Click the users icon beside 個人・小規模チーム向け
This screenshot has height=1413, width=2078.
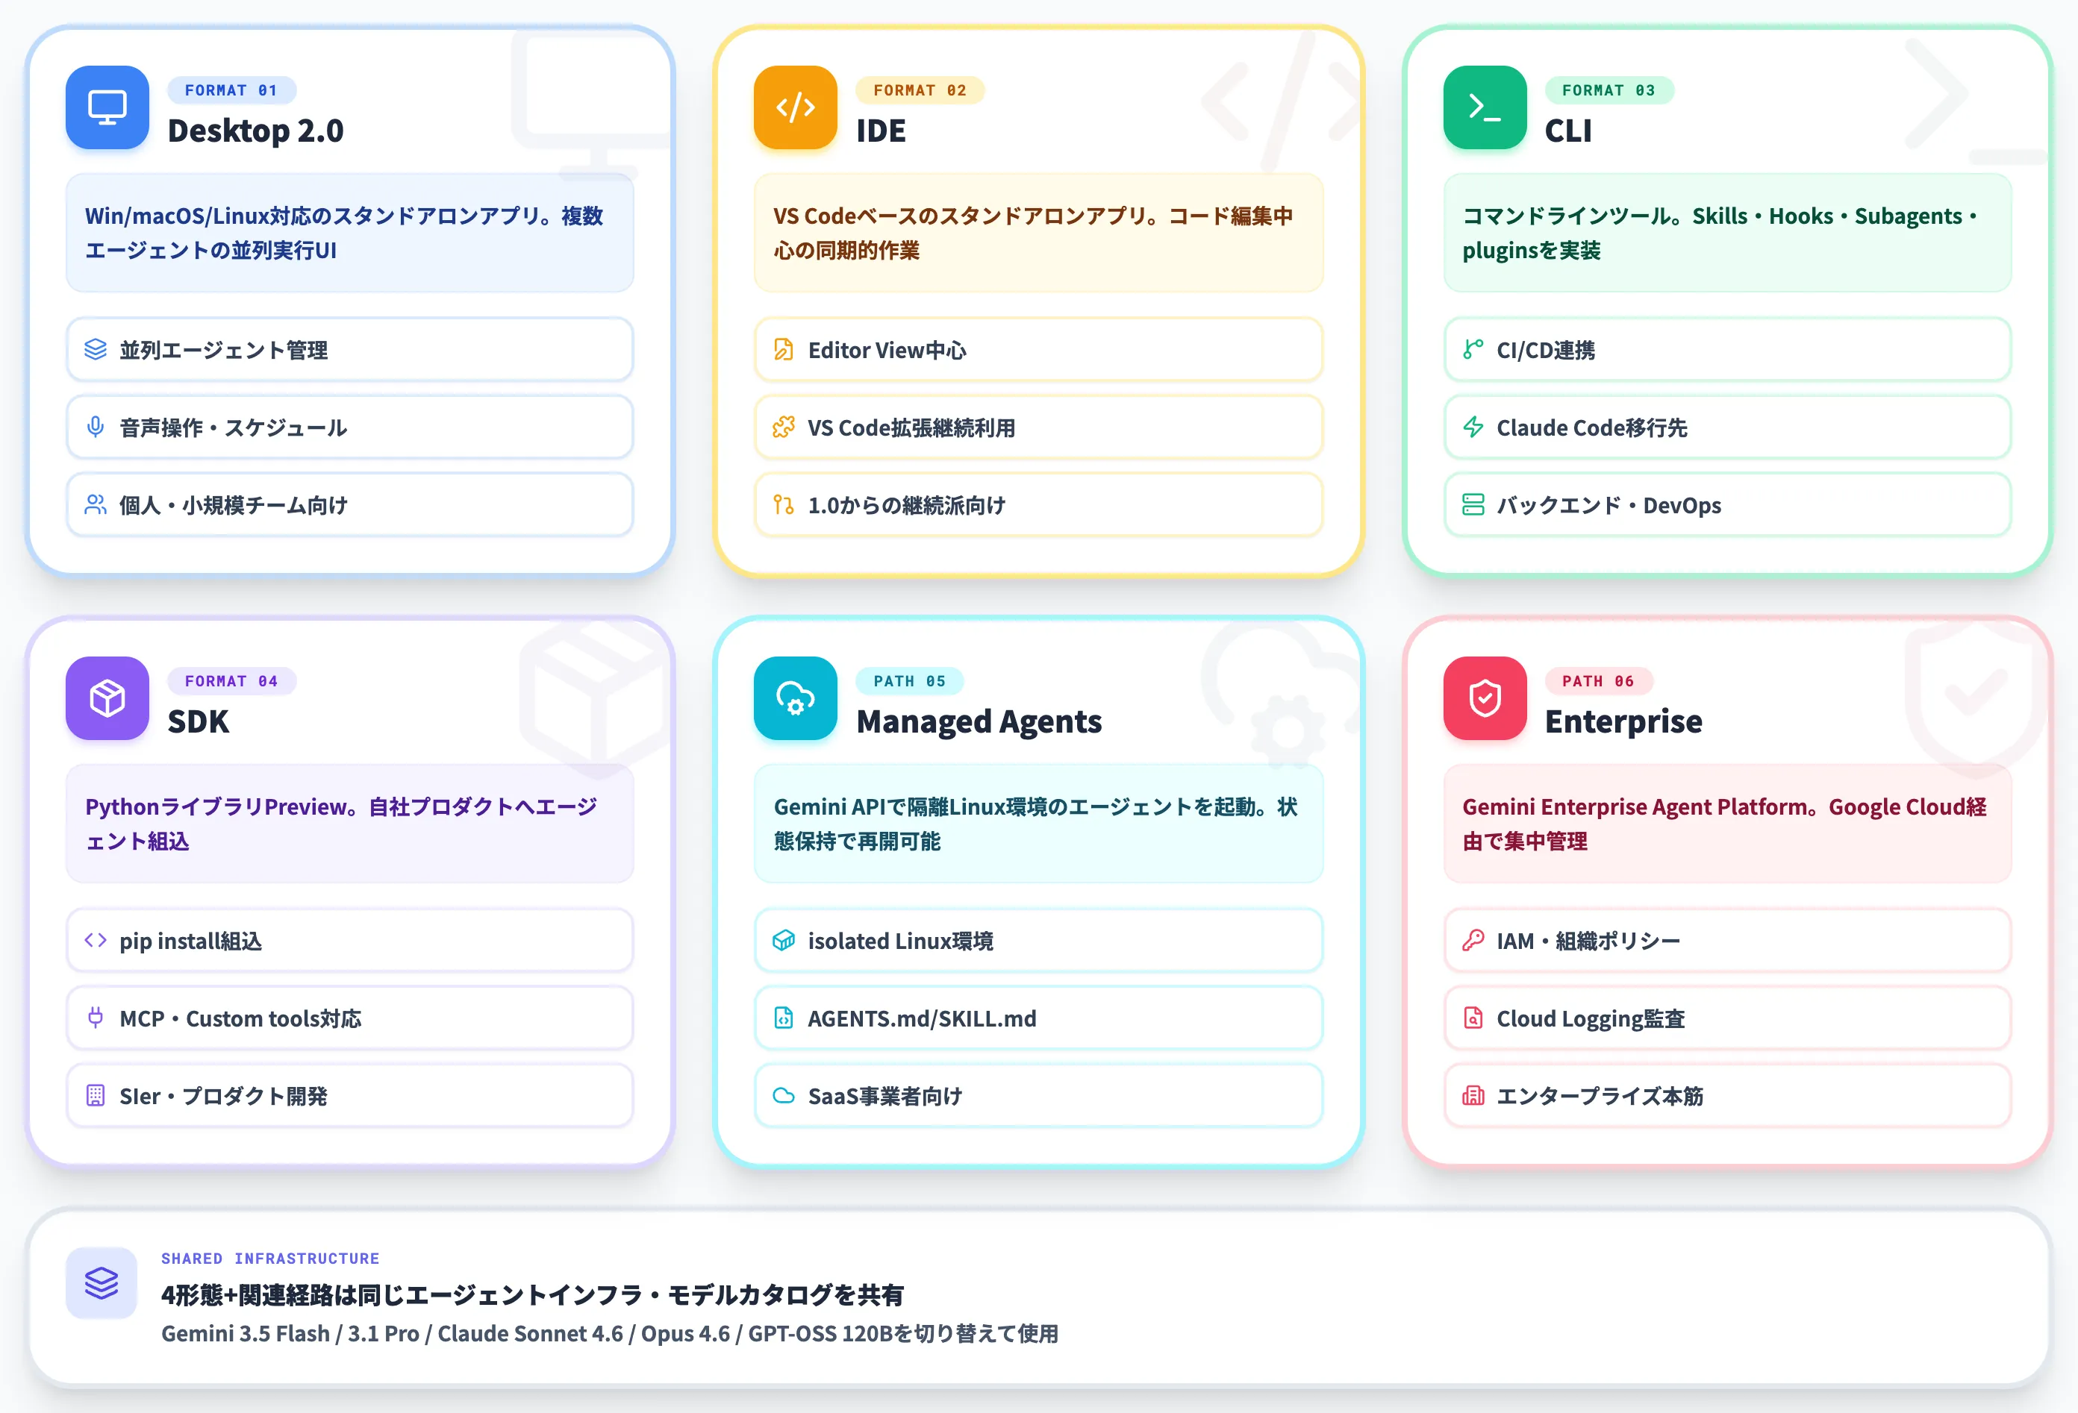(96, 505)
